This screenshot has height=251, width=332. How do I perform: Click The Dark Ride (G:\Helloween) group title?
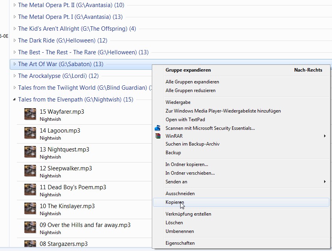[63, 40]
